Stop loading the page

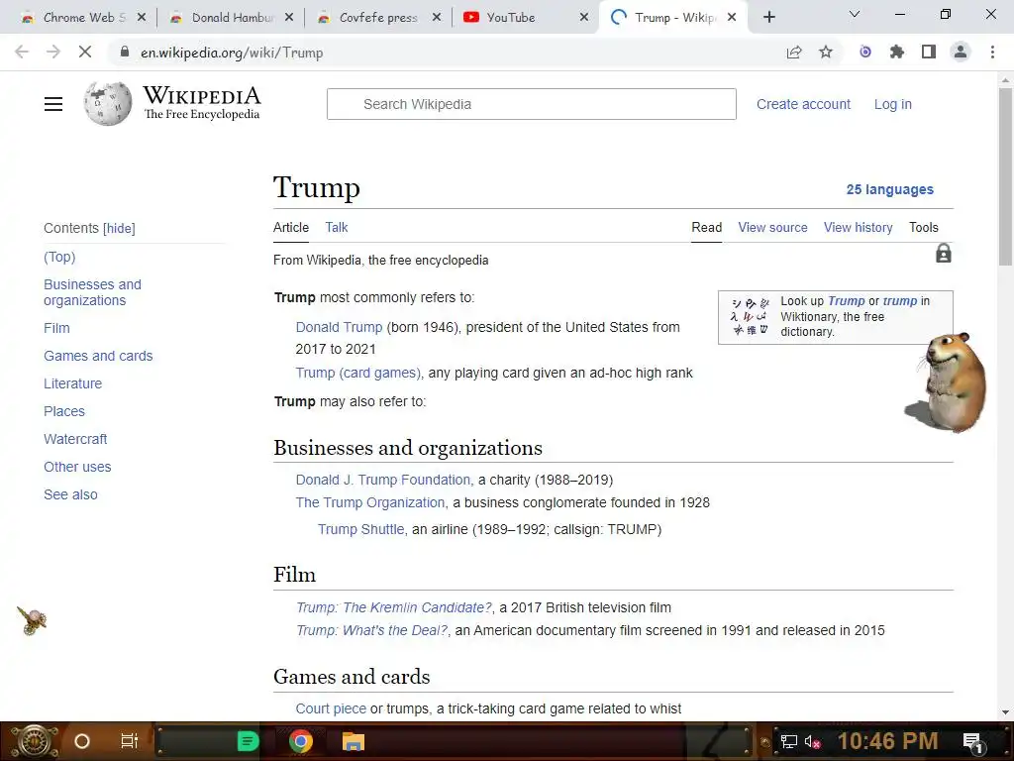pos(85,52)
